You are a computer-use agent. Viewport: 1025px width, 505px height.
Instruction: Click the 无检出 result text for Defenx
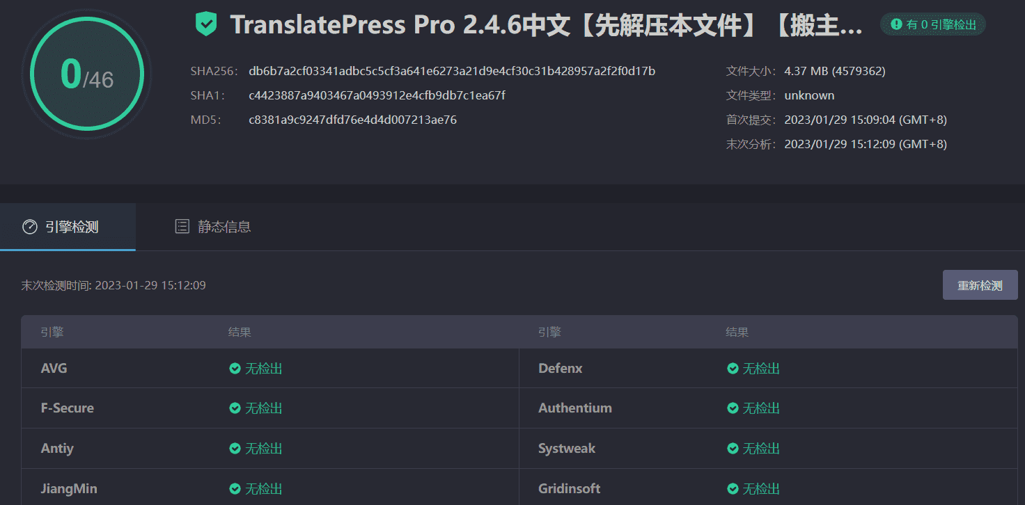[x=761, y=369]
